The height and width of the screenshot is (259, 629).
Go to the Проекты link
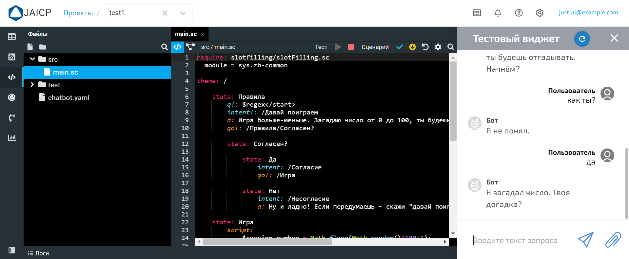coord(78,13)
